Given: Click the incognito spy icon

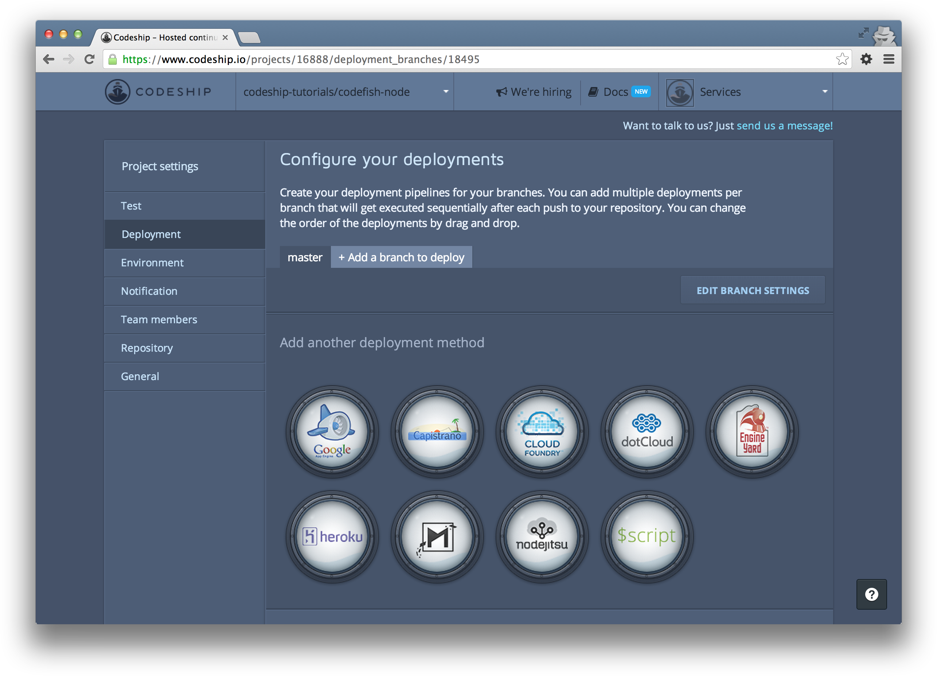Looking at the screenshot, I should (884, 36).
